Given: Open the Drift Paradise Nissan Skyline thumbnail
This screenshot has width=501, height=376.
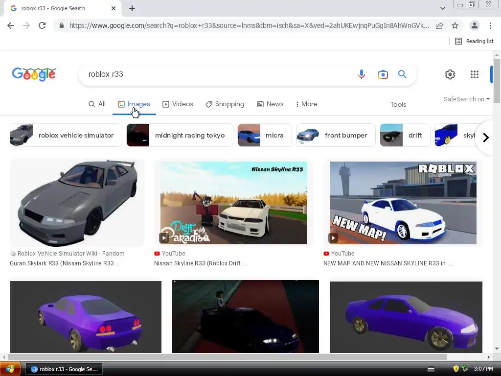Looking at the screenshot, I should (233, 203).
